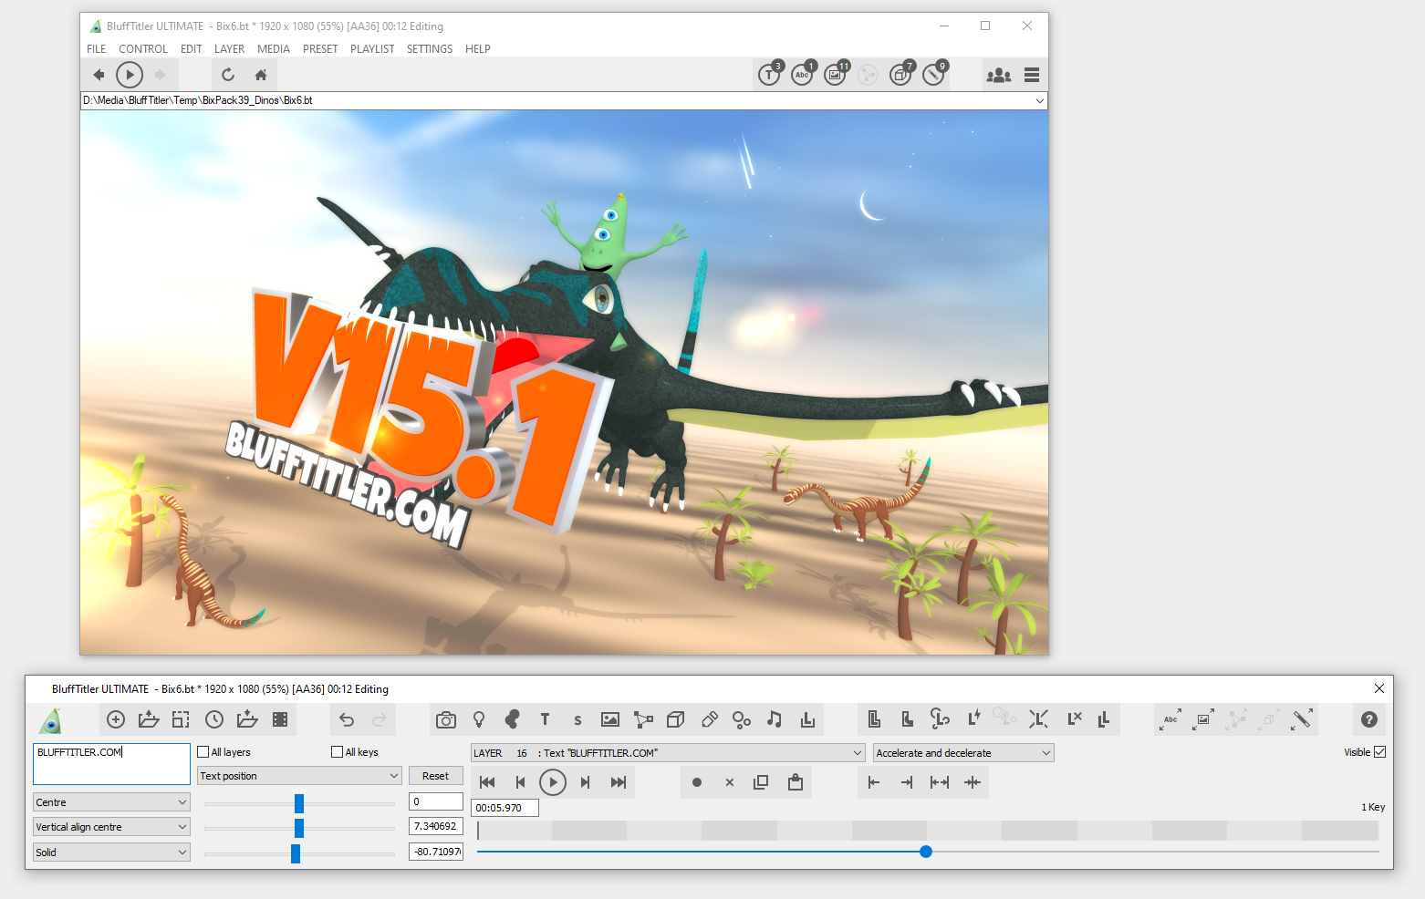Open the Vertical align centre dropdown

pos(111,827)
